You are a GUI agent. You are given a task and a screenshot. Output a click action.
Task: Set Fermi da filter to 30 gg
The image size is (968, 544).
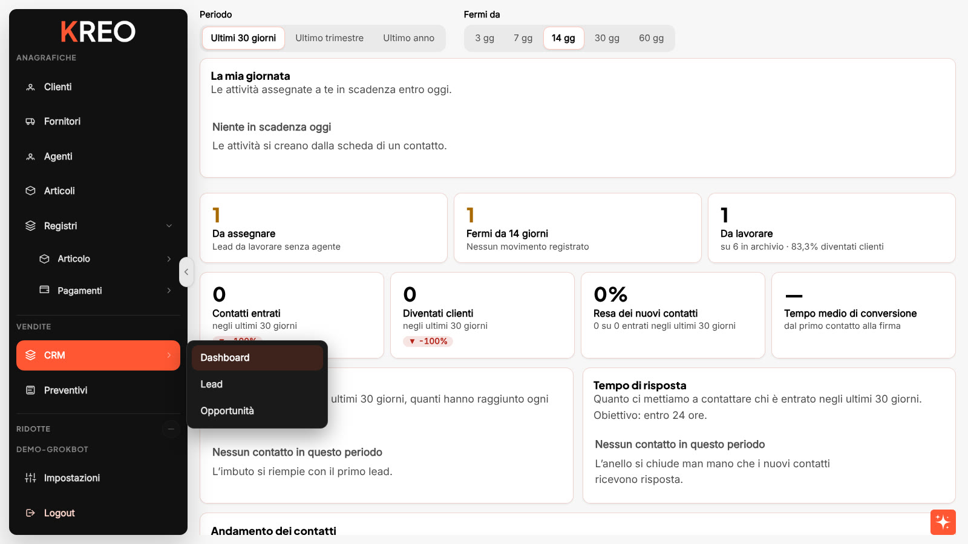tap(607, 38)
